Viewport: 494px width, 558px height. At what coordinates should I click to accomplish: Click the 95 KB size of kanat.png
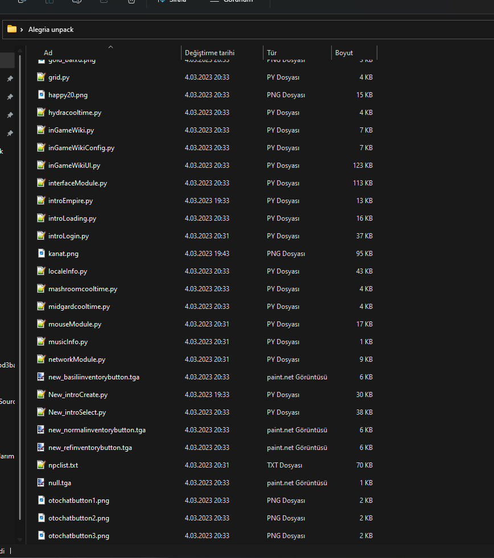(364, 253)
